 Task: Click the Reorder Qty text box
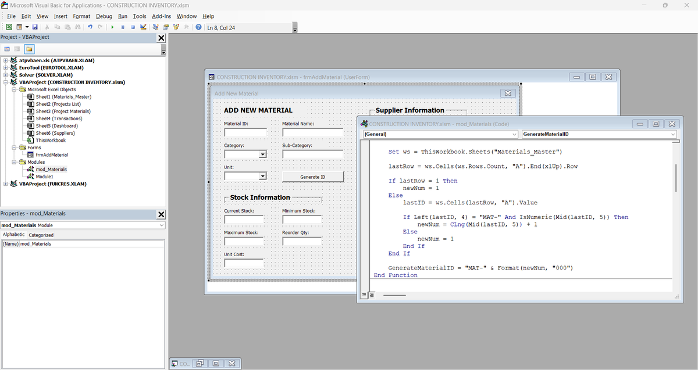[302, 241]
